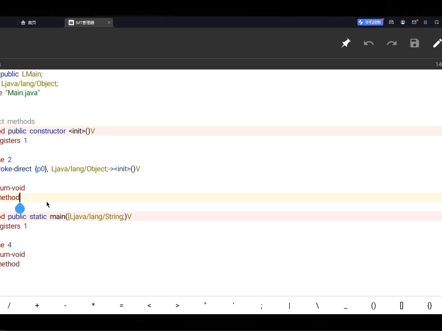Image resolution: width=442 pixels, height=331 pixels.
Task: Open the 手机控制 phone control button
Action: [370, 22]
